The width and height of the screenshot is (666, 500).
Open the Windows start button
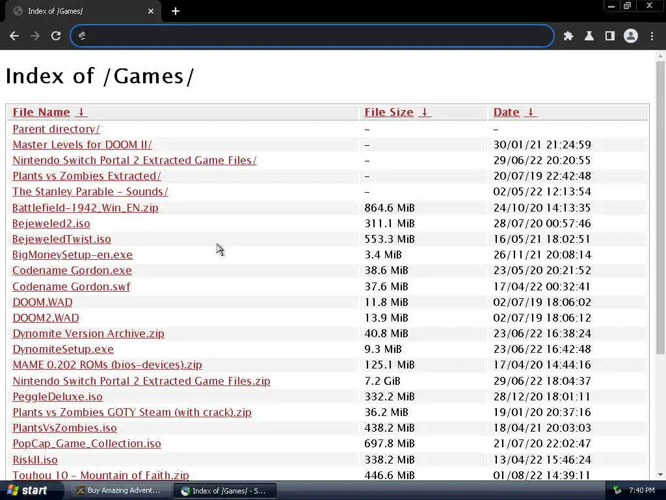[x=26, y=491]
